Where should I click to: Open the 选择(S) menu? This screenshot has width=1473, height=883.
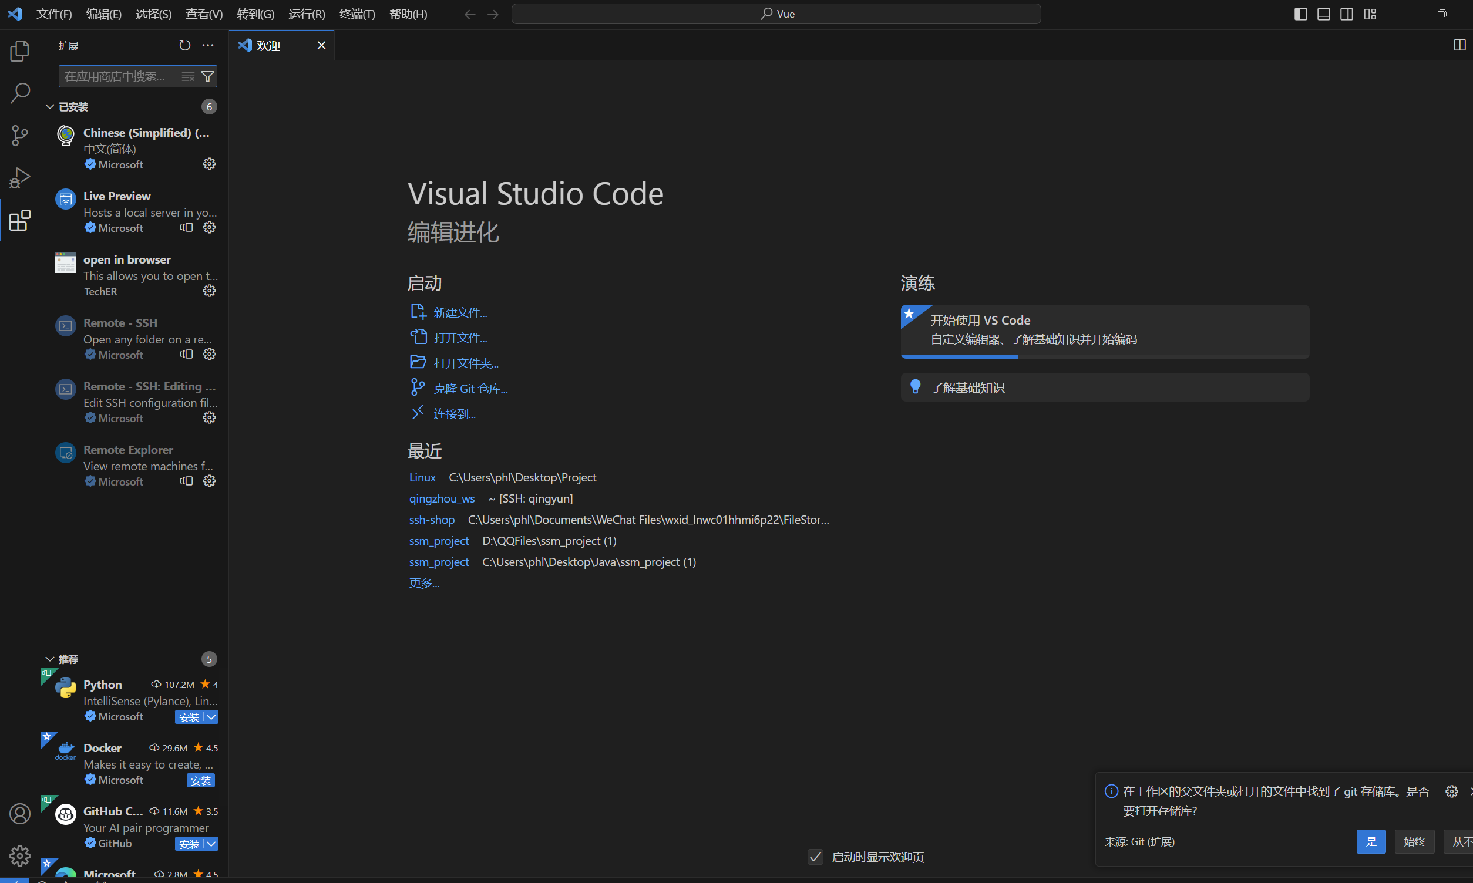click(x=153, y=14)
